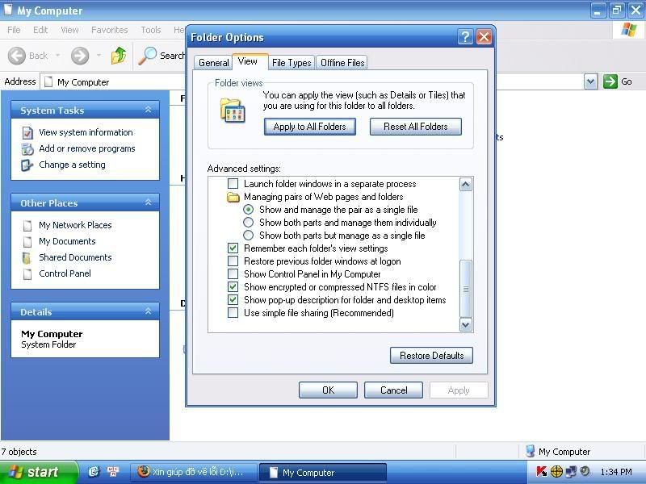Click the My Documents icon in Other Places
The height and width of the screenshot is (484, 646).
pyautogui.click(x=27, y=241)
